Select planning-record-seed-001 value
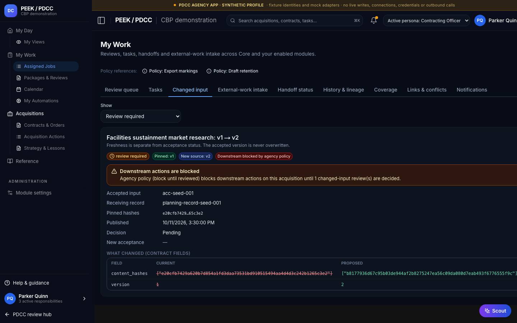Image resolution: width=517 pixels, height=323 pixels. pyautogui.click(x=192, y=203)
